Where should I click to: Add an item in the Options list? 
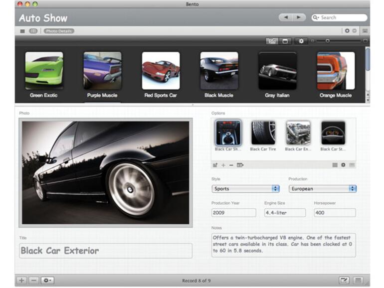223,165
